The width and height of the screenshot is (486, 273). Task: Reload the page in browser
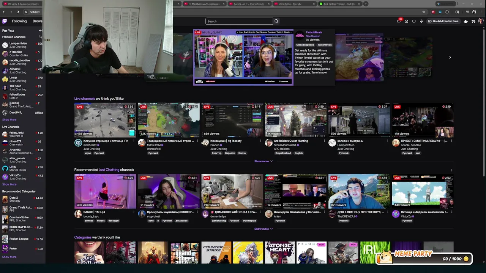coord(17,12)
